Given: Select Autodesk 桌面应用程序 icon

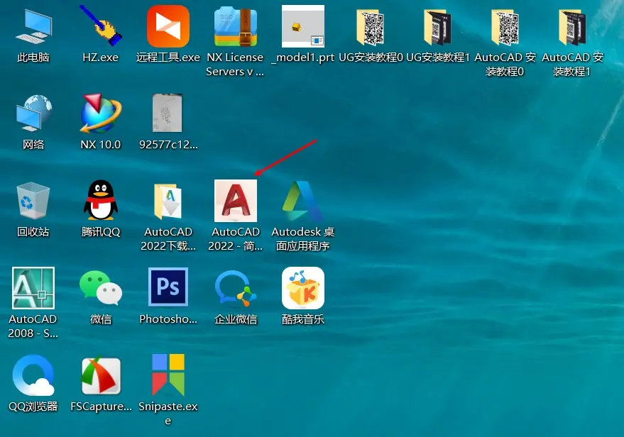Looking at the screenshot, I should click(303, 201).
